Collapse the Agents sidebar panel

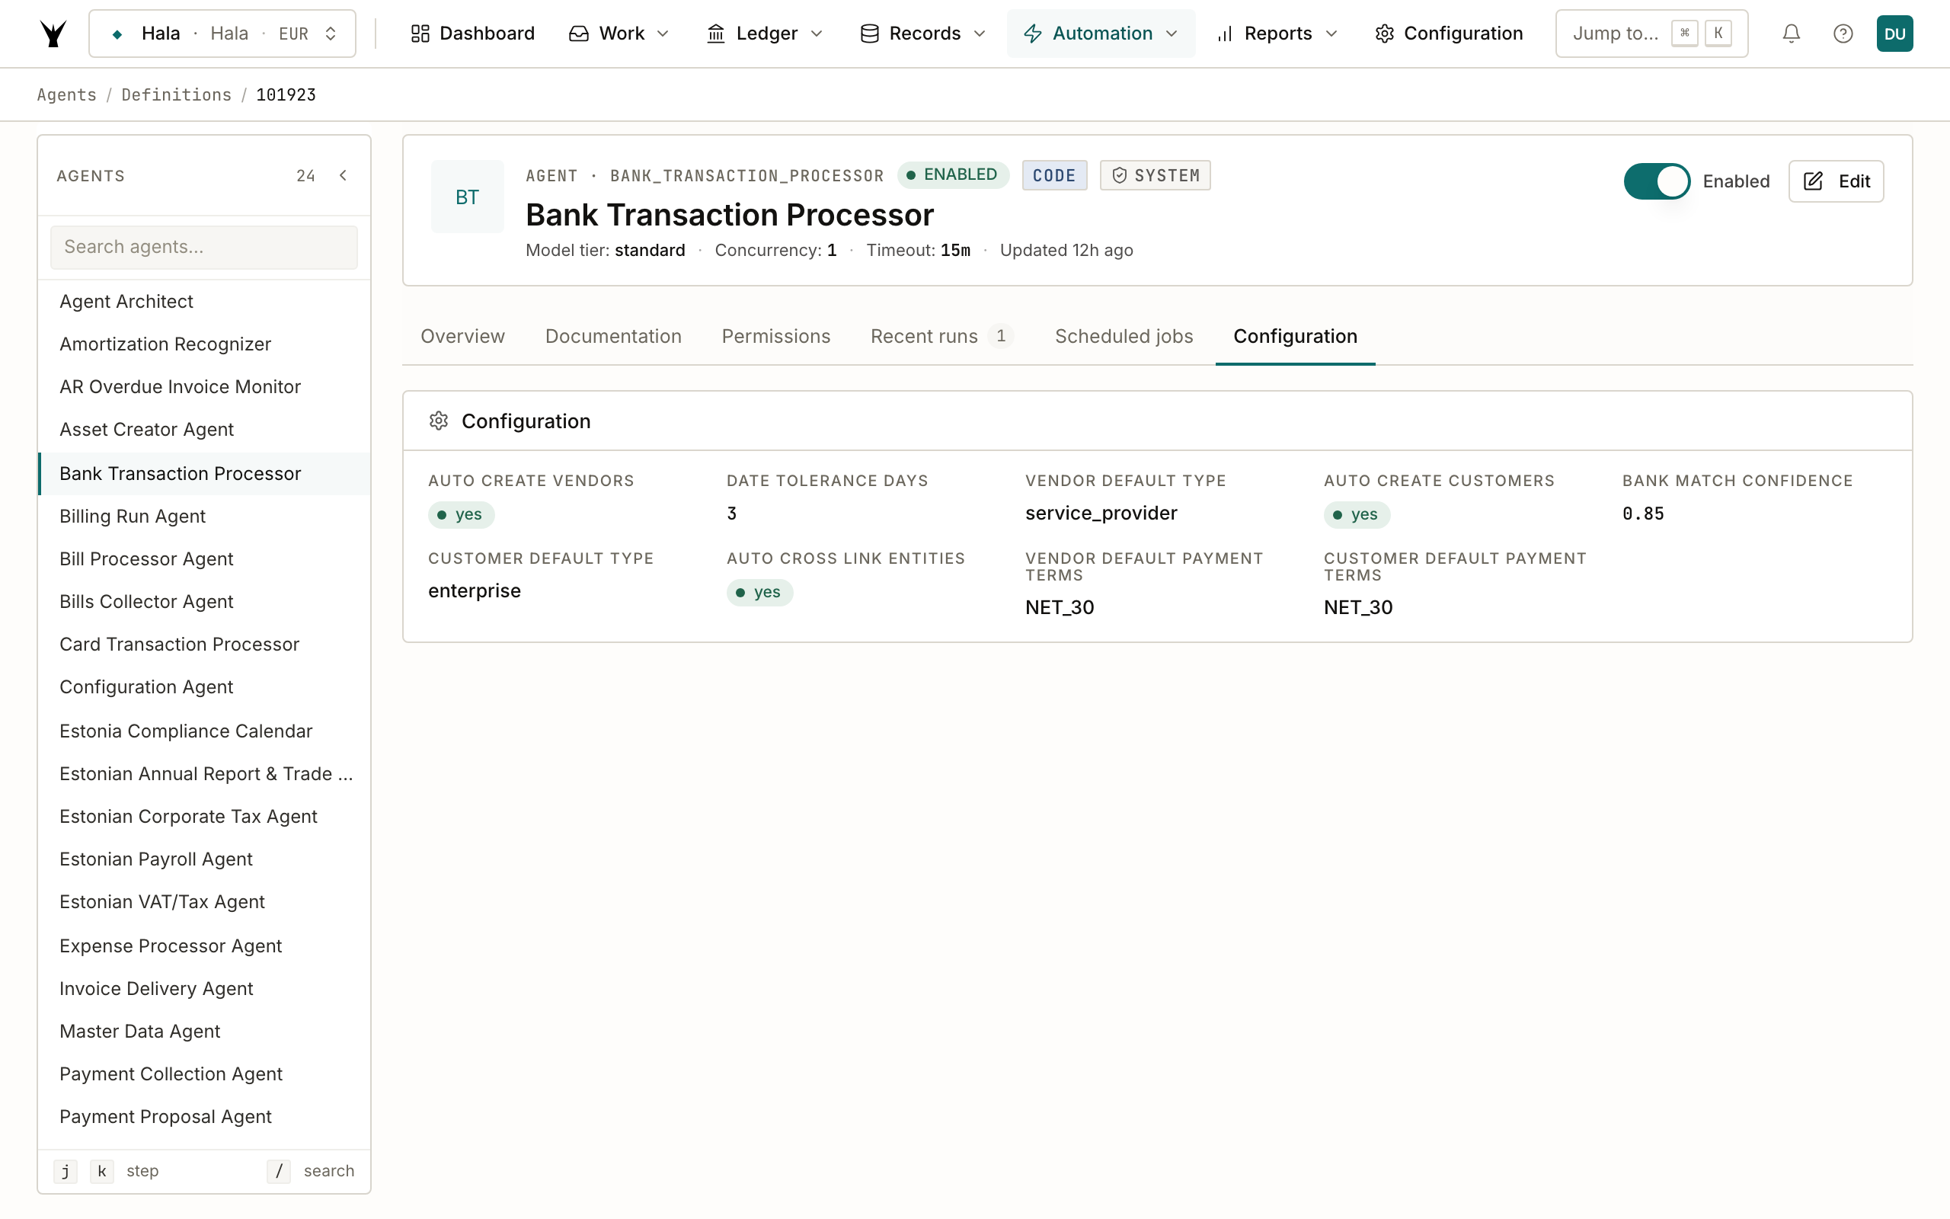pos(344,175)
